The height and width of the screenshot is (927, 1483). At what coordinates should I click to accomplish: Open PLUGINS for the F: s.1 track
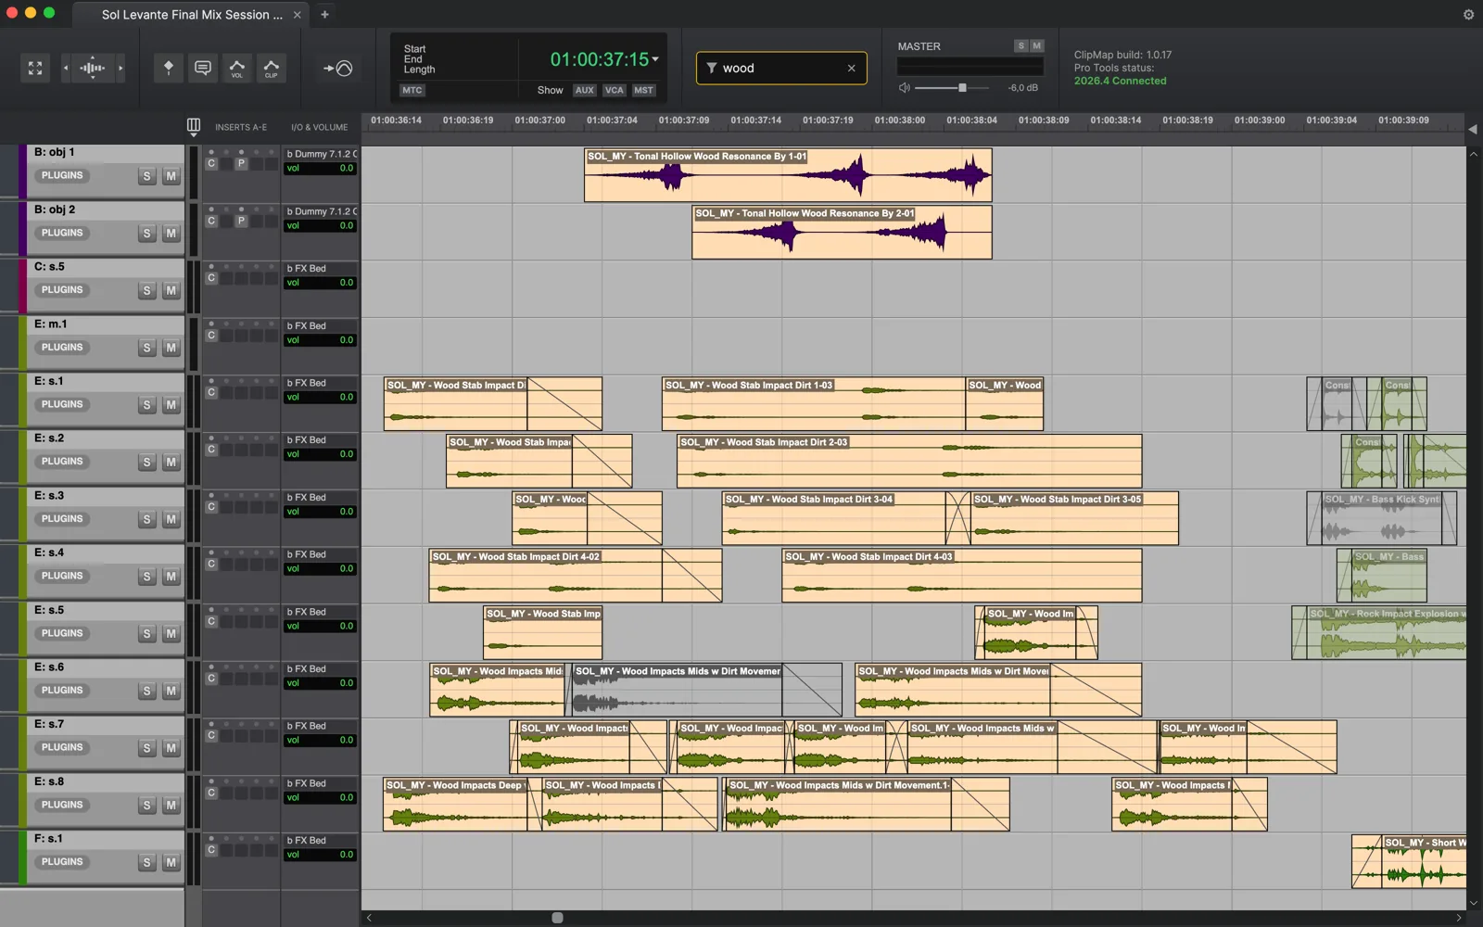62,862
